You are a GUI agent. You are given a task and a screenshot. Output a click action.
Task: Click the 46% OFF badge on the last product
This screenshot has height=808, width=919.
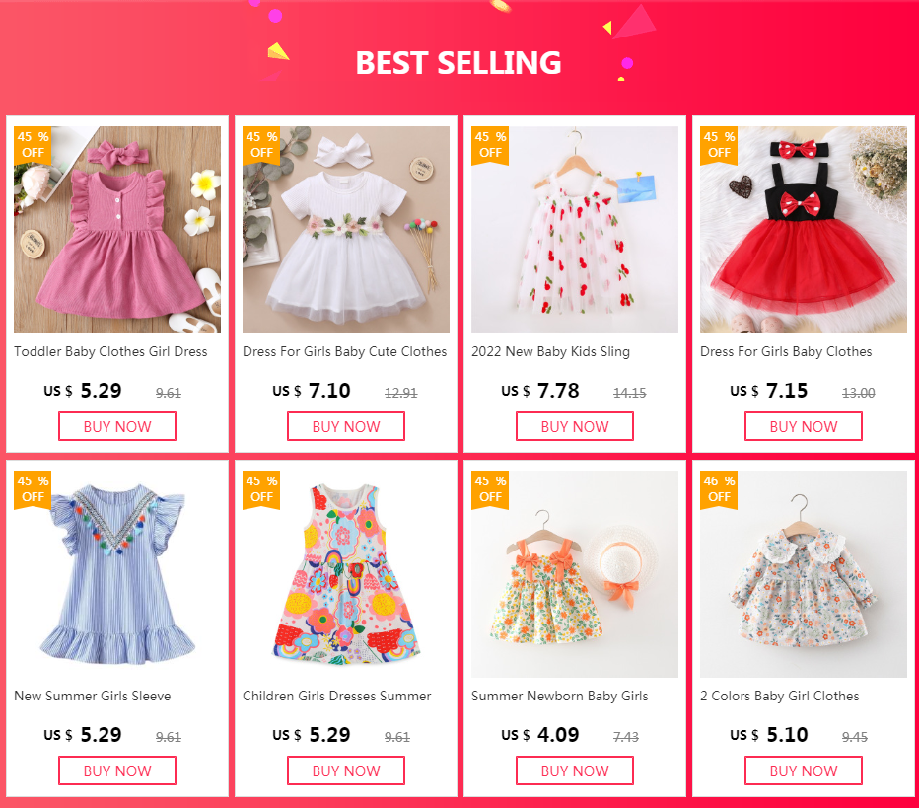pos(719,489)
